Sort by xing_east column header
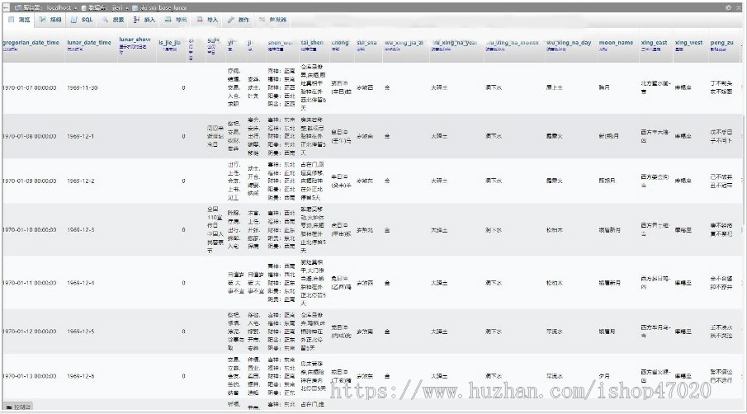Image resolution: width=747 pixels, height=414 pixels. (x=654, y=42)
